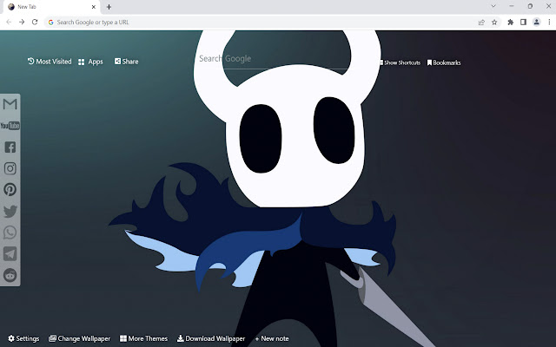Add a New note
The height and width of the screenshot is (347, 556).
tap(272, 338)
